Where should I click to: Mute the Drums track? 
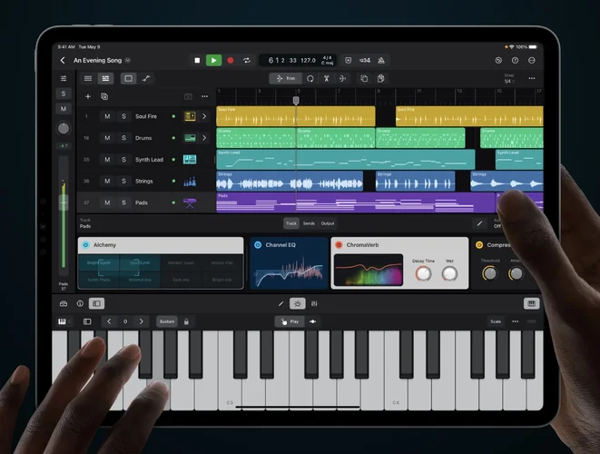107,138
